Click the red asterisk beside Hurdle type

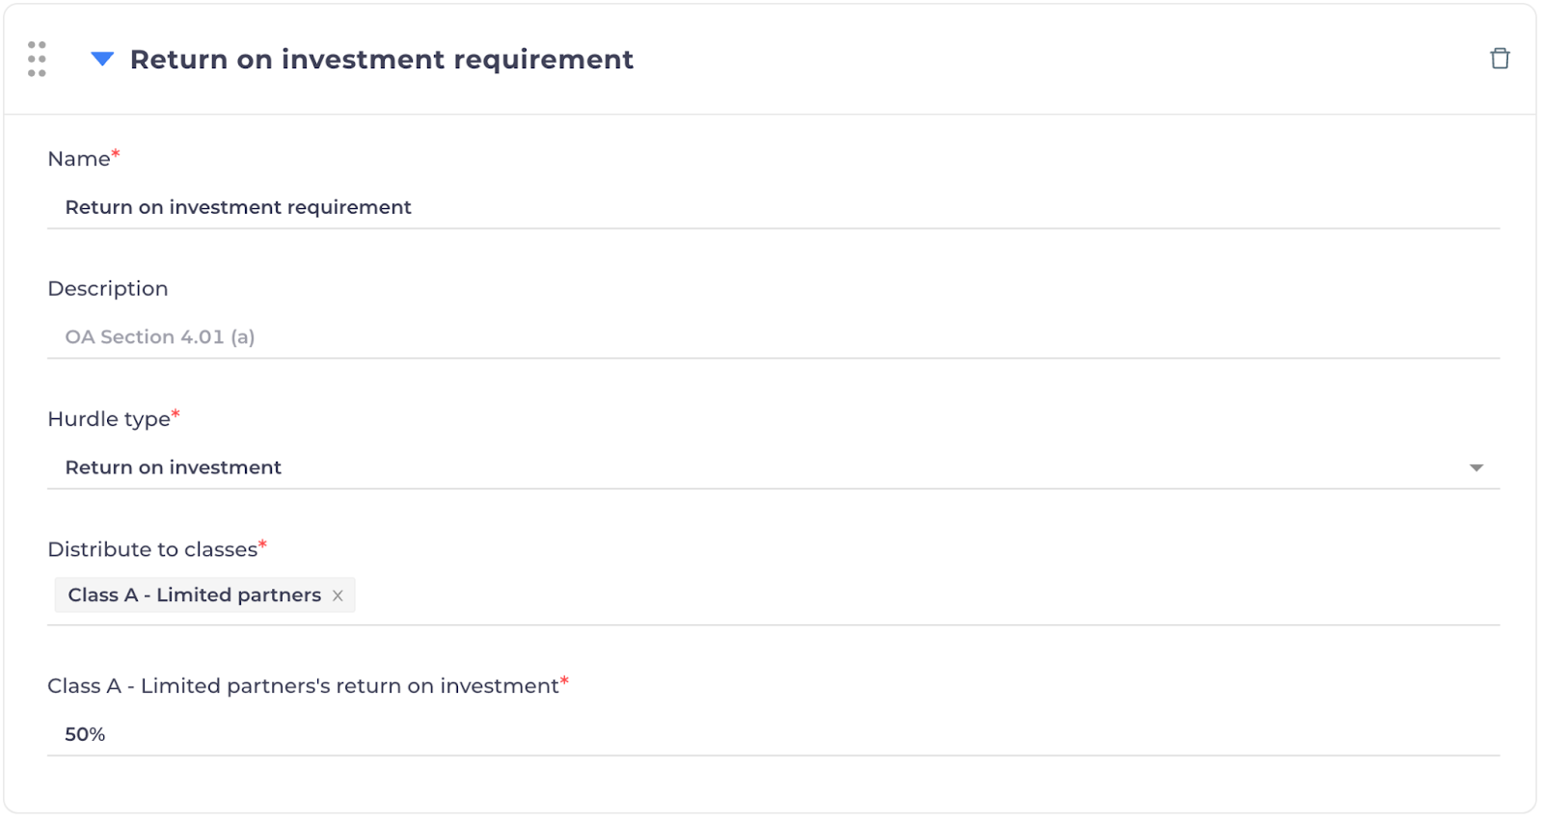pos(176,413)
